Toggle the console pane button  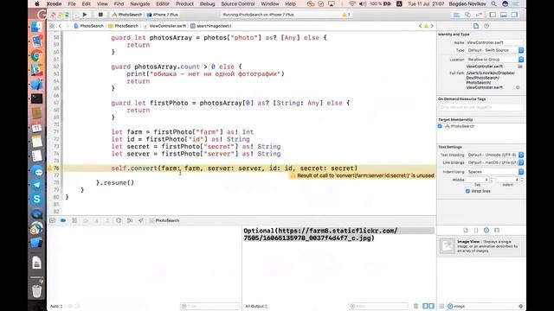coord(431,306)
